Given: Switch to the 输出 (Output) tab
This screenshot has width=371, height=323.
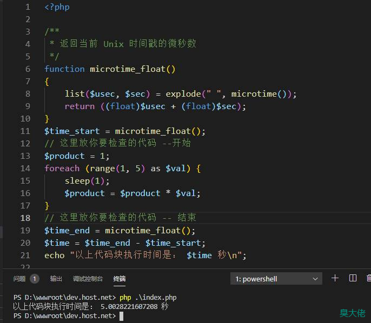Looking at the screenshot, I should click(x=56, y=279).
